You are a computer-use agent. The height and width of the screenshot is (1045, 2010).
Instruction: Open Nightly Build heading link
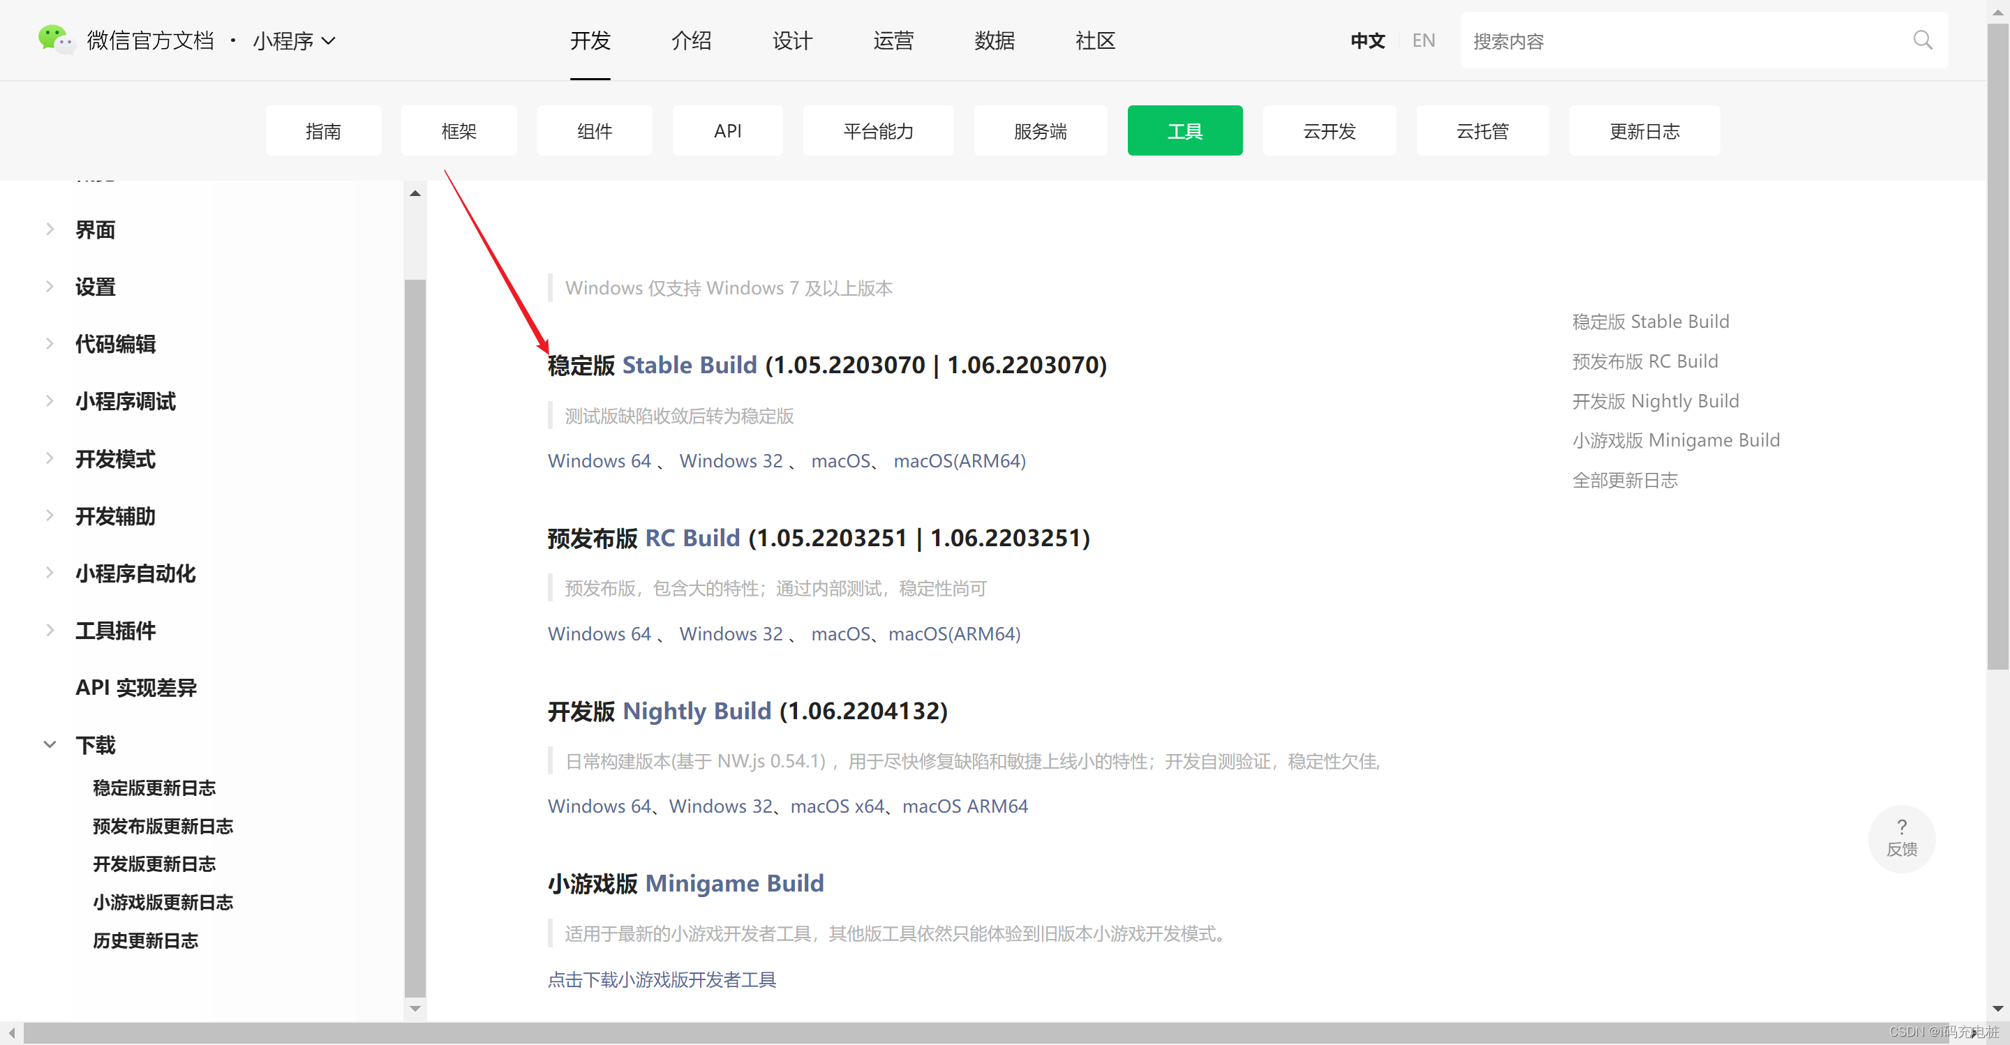(697, 712)
